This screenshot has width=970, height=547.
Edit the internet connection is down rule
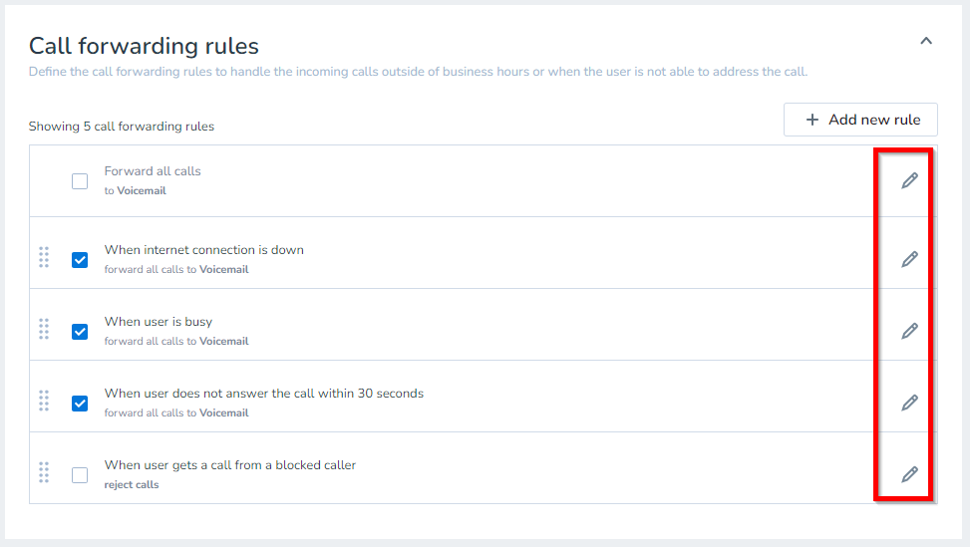click(909, 259)
